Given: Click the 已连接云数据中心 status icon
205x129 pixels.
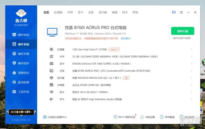Looking at the screenshot, I should coord(45,117).
